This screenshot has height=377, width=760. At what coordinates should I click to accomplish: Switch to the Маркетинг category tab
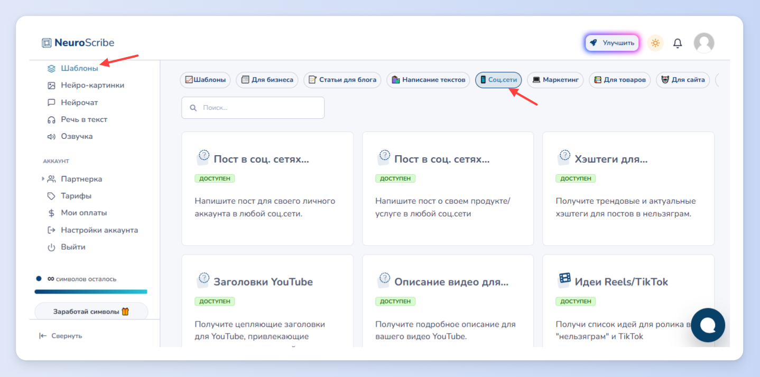(x=555, y=80)
